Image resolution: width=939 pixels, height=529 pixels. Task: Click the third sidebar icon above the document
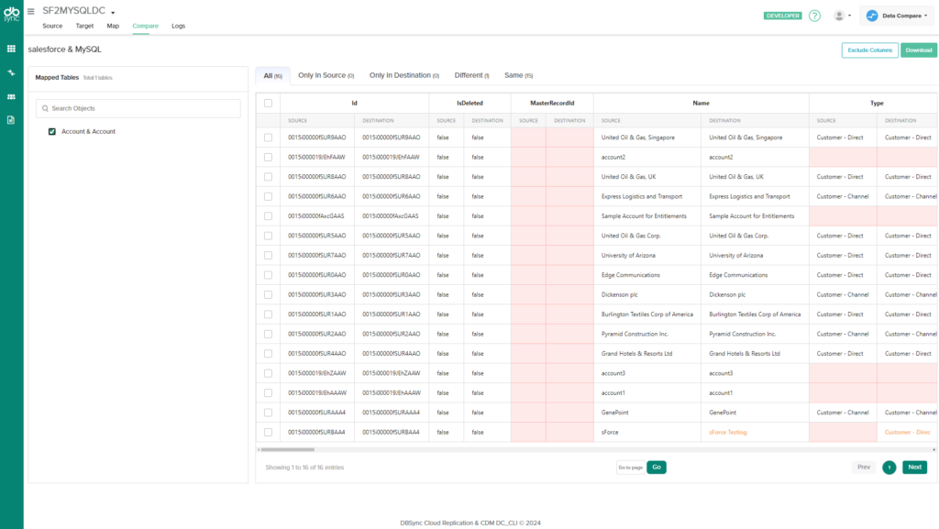click(11, 96)
